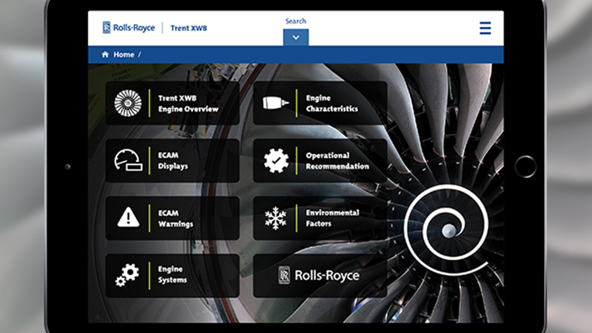Screen dimensions: 592x333
Task: Go to the Home breadcrumb text link
Action: [124, 55]
